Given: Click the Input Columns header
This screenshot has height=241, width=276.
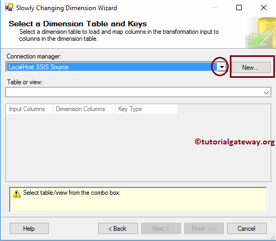Looking at the screenshot, I should click(29, 109).
